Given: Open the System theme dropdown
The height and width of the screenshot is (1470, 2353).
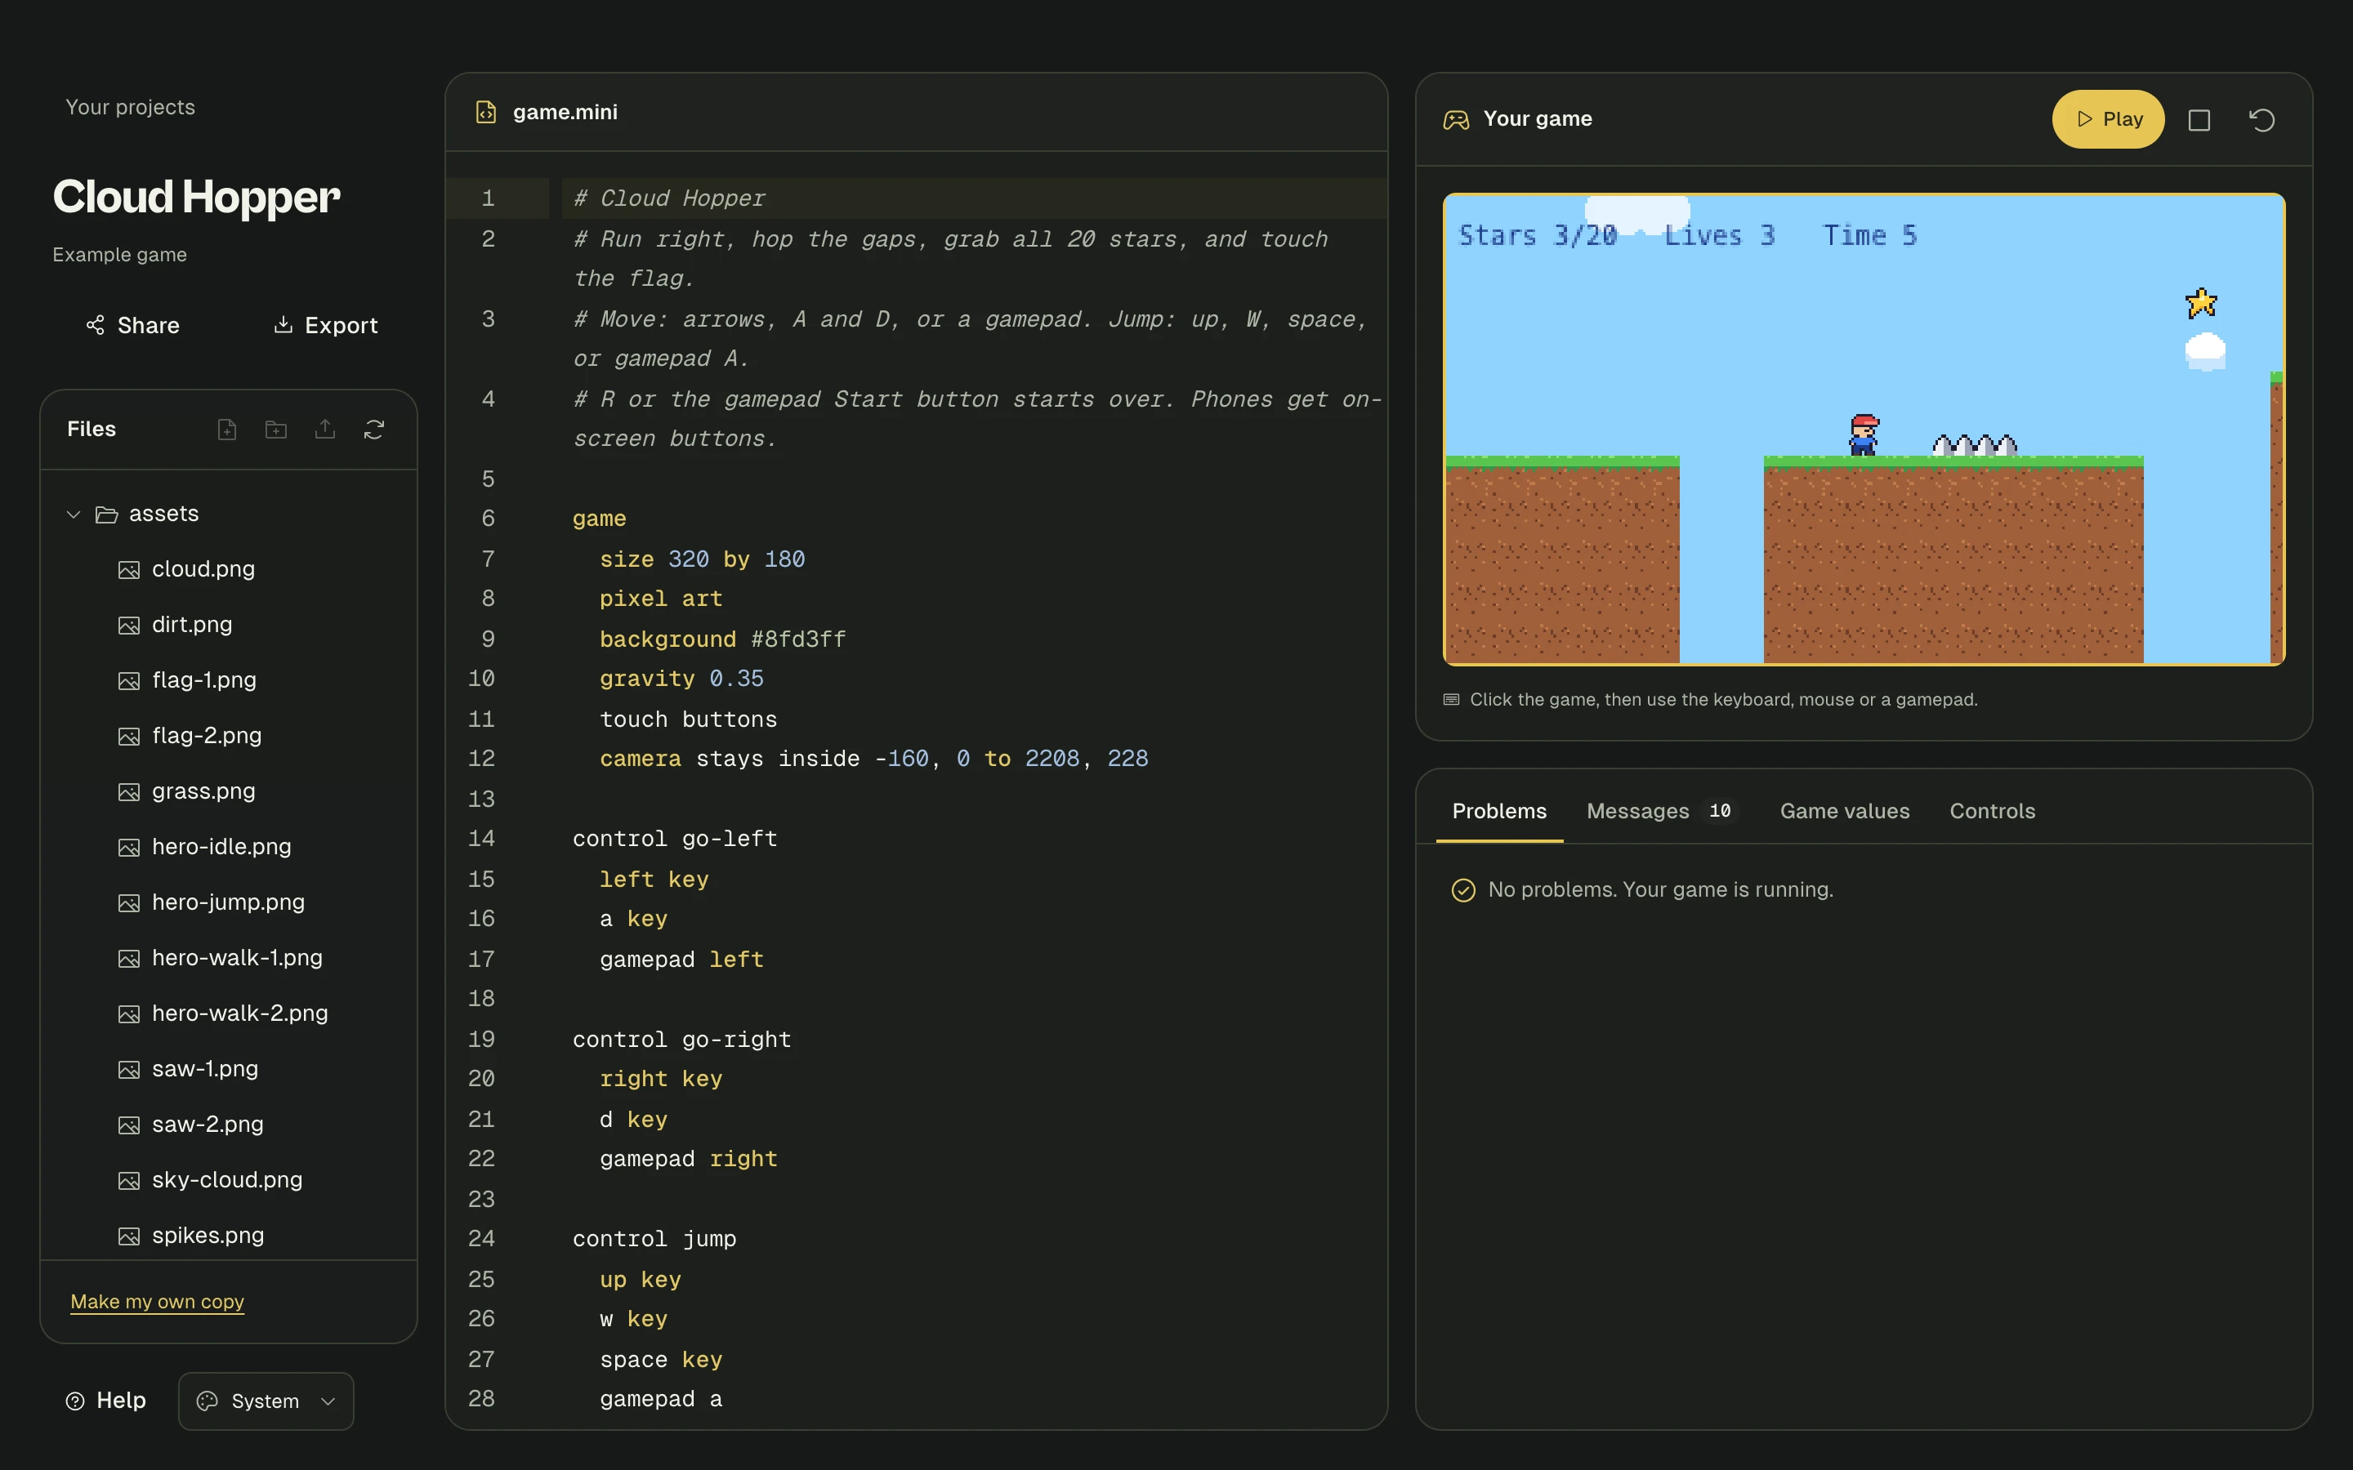Looking at the screenshot, I should coord(266,1401).
